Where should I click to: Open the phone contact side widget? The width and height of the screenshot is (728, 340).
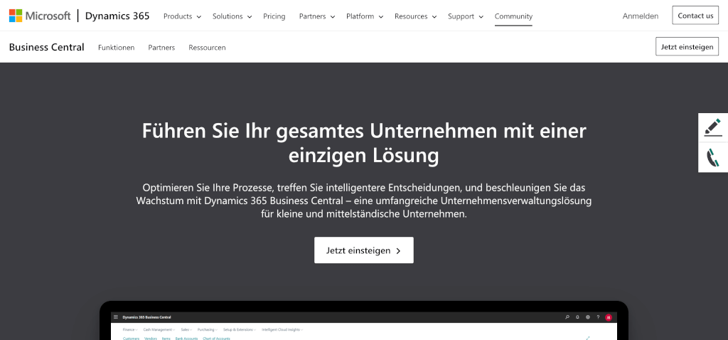pyautogui.click(x=713, y=157)
